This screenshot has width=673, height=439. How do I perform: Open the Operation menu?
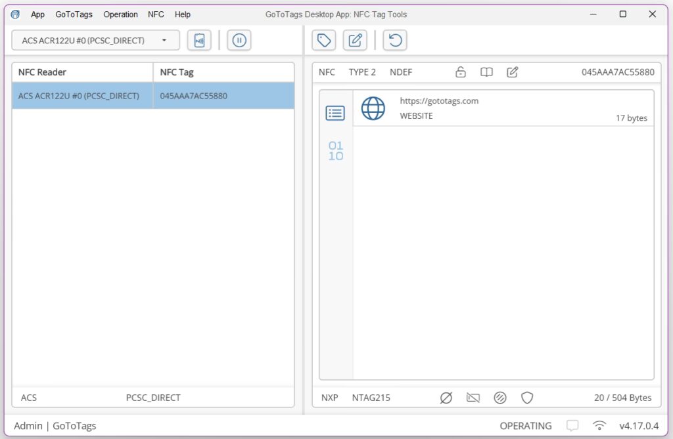[x=120, y=14]
